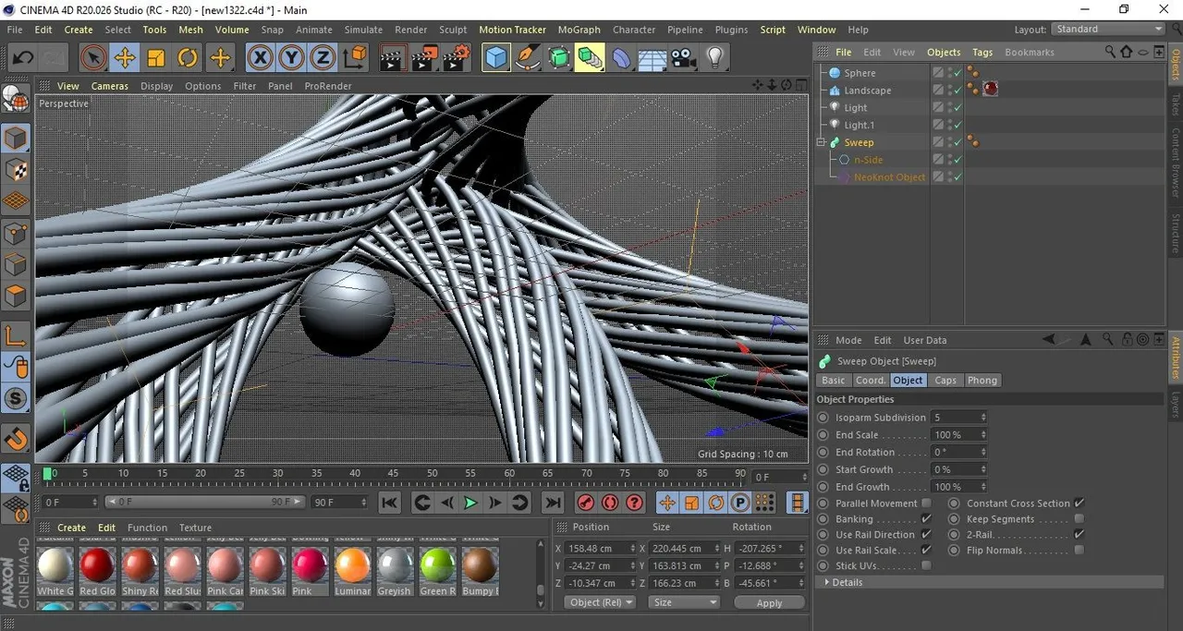Open User Data in the Attributes panel
The image size is (1183, 631).
tap(925, 340)
